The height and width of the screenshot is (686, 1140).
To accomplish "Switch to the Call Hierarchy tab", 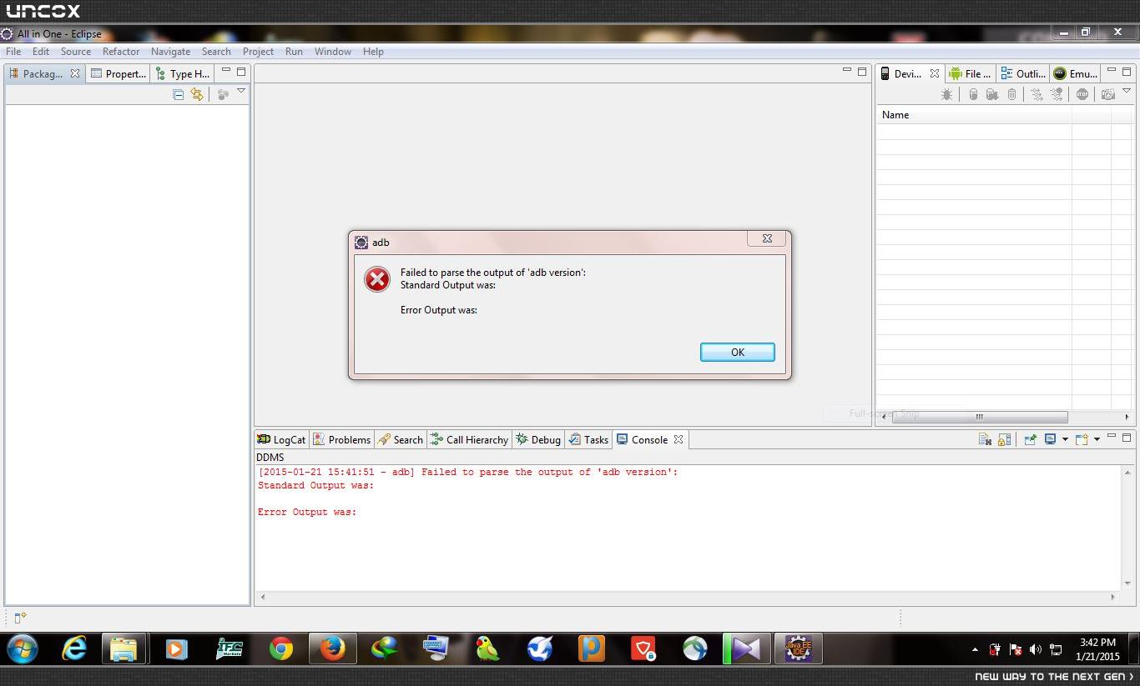I will click(469, 439).
